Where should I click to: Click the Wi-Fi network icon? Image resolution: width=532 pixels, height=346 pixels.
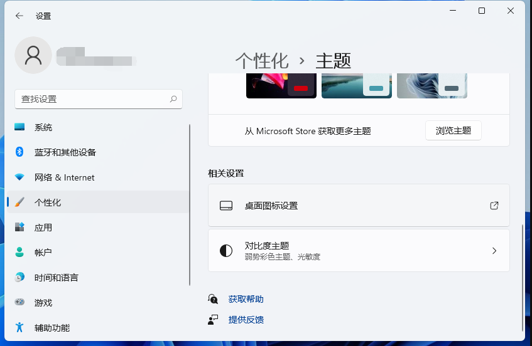(19, 177)
